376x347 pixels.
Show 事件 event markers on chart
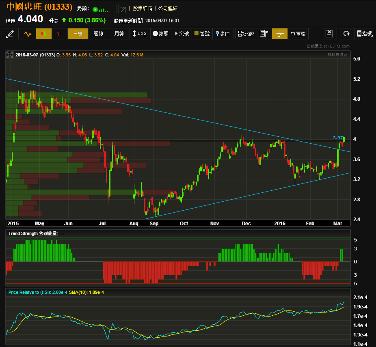223,34
